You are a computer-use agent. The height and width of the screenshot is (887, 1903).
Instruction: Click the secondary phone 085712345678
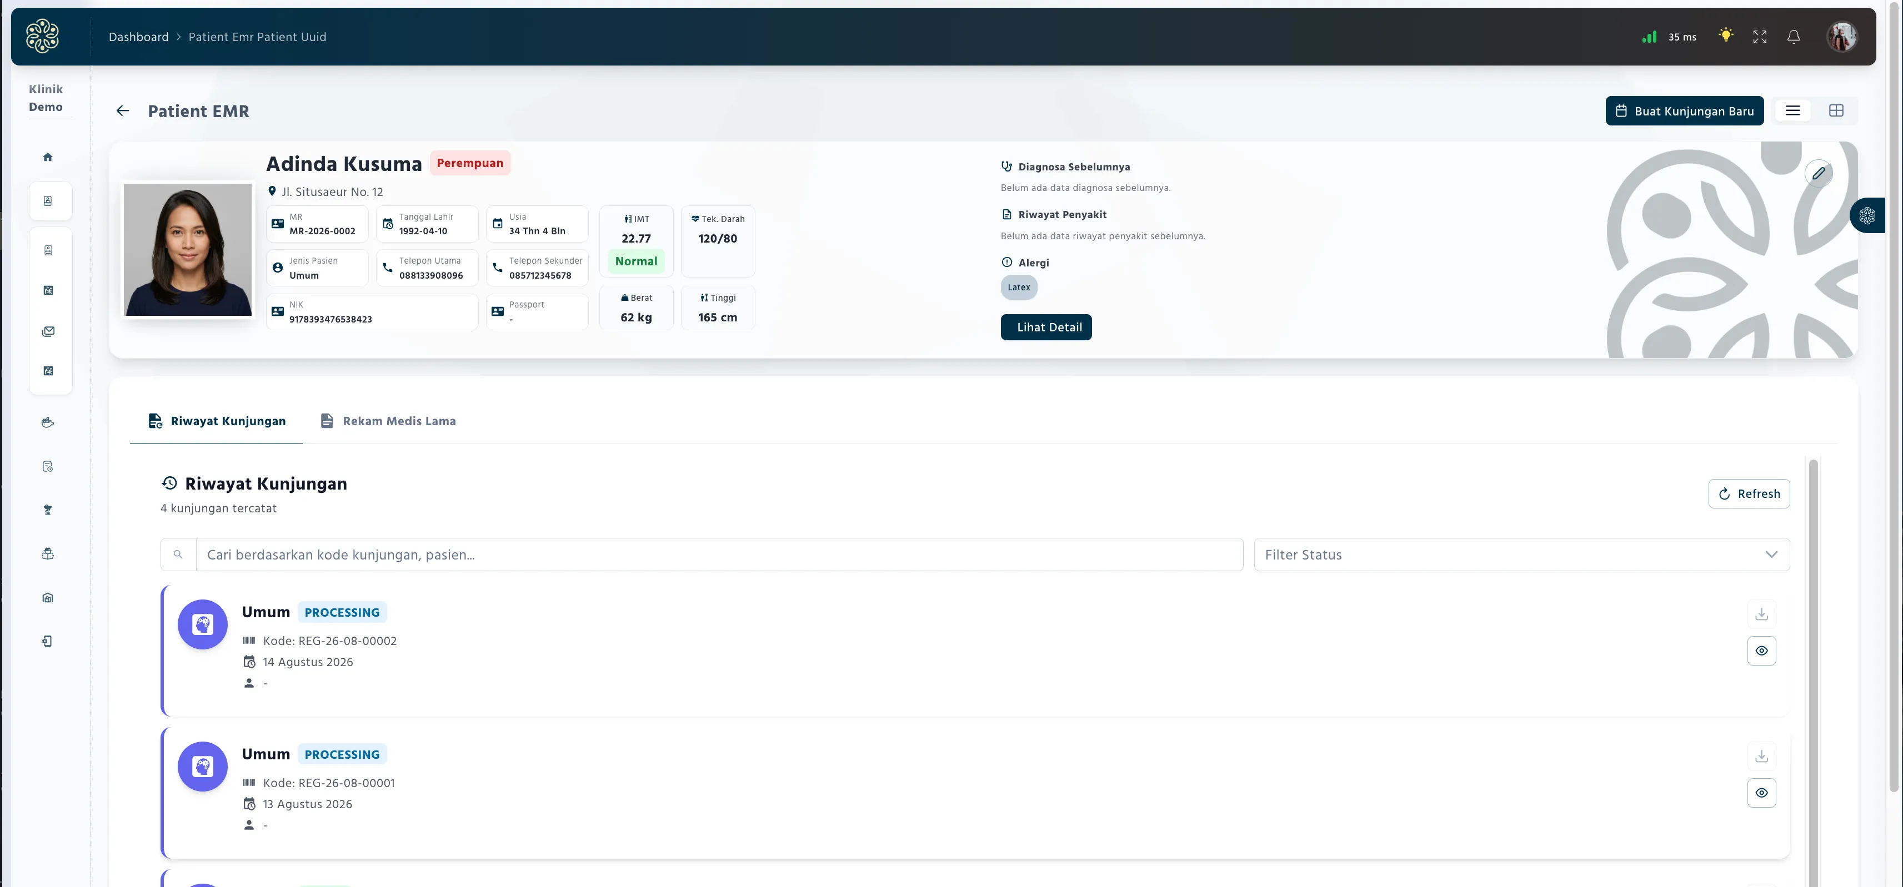pyautogui.click(x=540, y=275)
